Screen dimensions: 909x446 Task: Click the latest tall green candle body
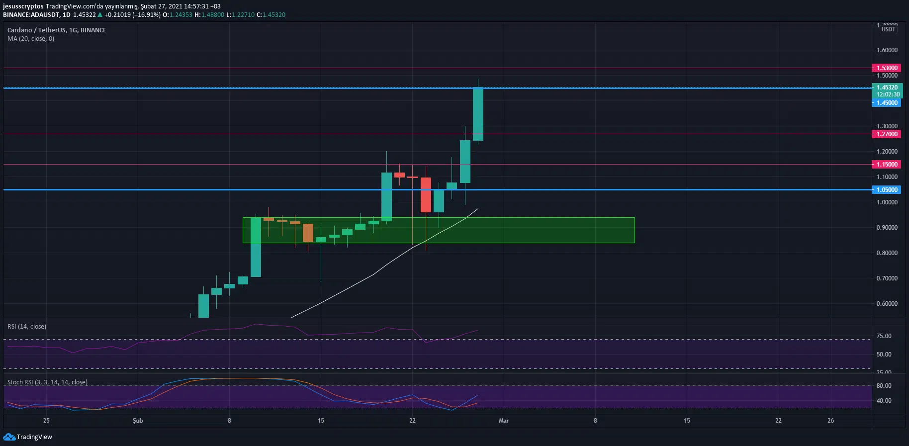[478, 113]
